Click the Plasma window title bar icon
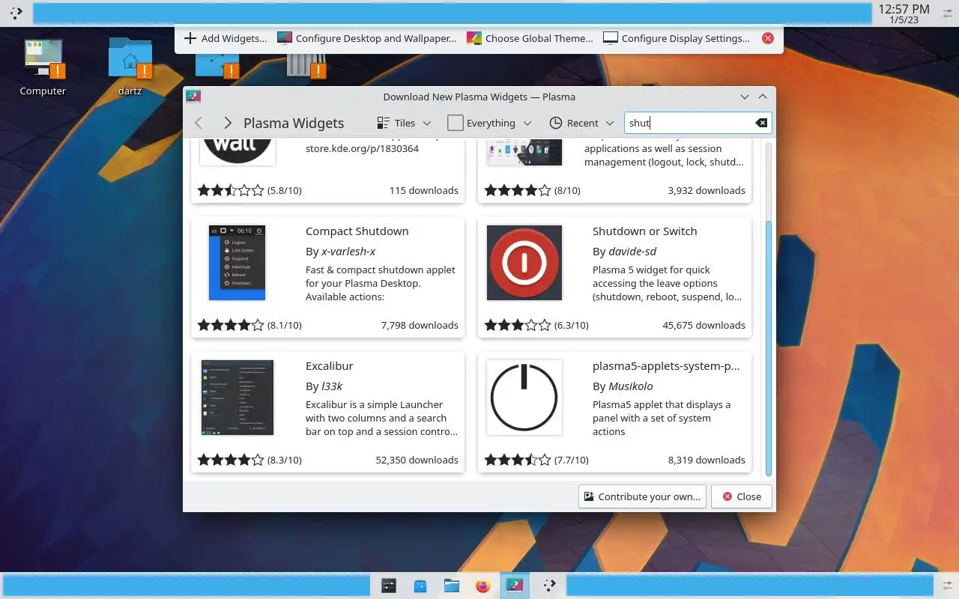This screenshot has height=599, width=959. point(193,97)
